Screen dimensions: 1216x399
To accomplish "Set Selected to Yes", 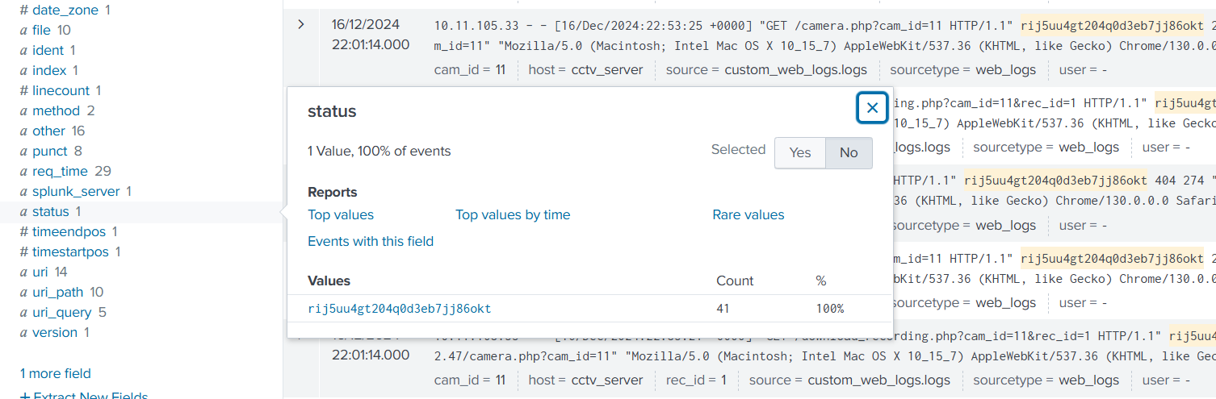I will 799,153.
